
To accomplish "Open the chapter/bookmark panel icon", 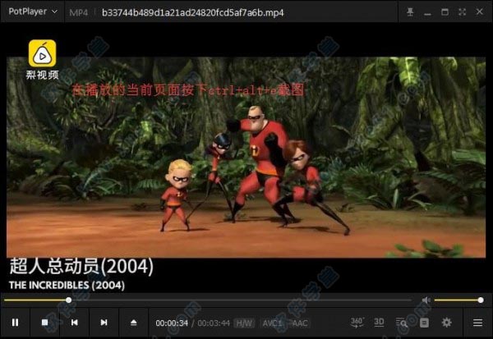I will click(424, 323).
